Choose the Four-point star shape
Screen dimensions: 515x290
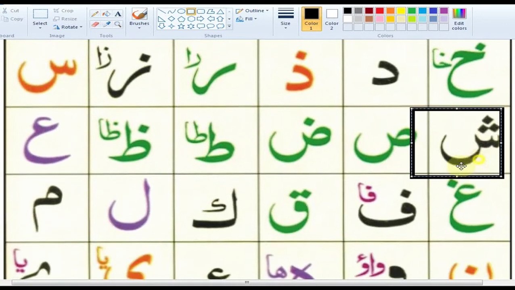click(x=171, y=26)
